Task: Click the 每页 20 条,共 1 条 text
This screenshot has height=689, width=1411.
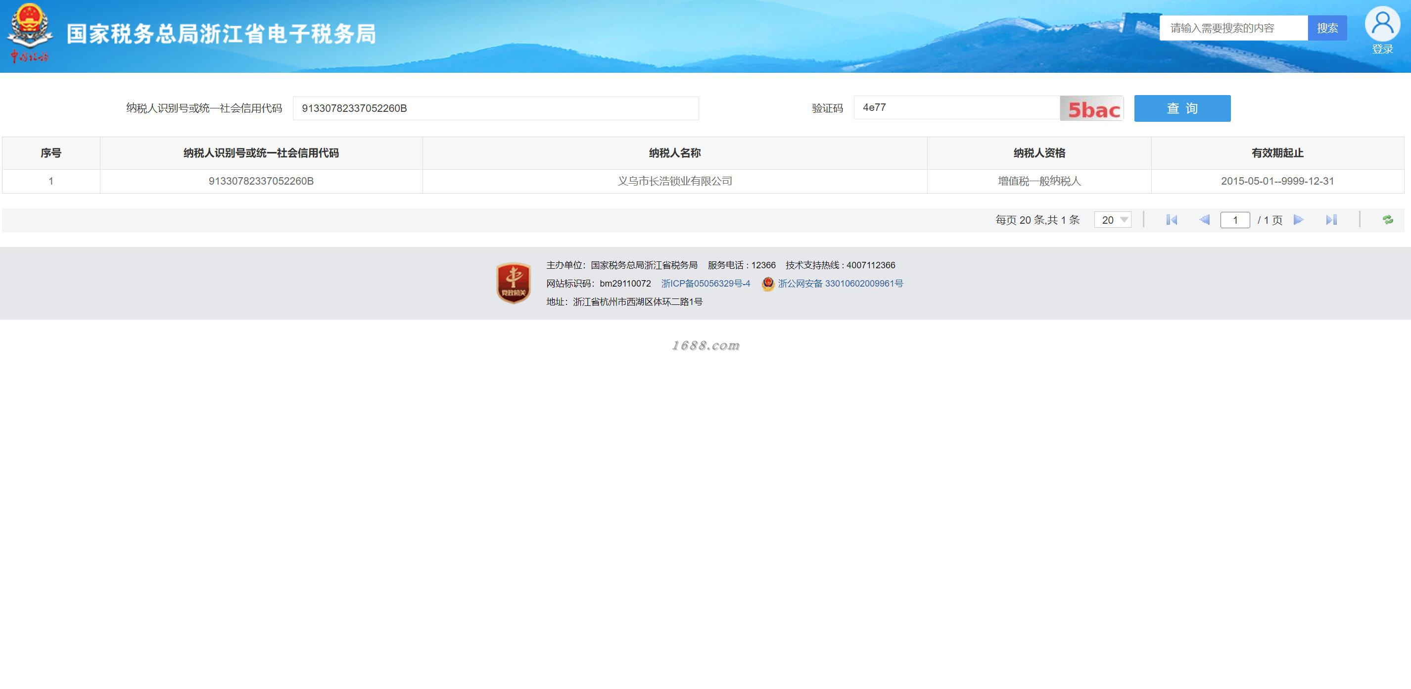Action: coord(1037,220)
